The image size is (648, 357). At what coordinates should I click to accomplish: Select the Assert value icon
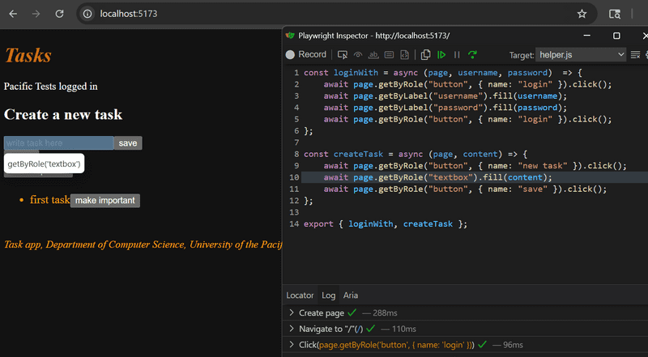[389, 54]
